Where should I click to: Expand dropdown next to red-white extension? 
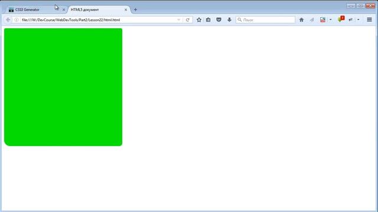point(331,20)
